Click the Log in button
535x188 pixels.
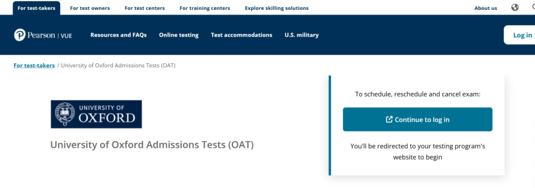pyautogui.click(x=520, y=35)
